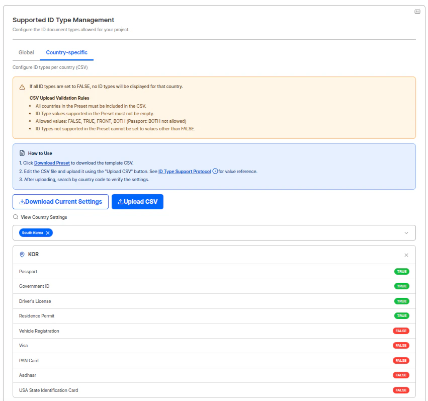Click the document icon beside How to Use
This screenshot has height=401, width=428.
(21, 153)
